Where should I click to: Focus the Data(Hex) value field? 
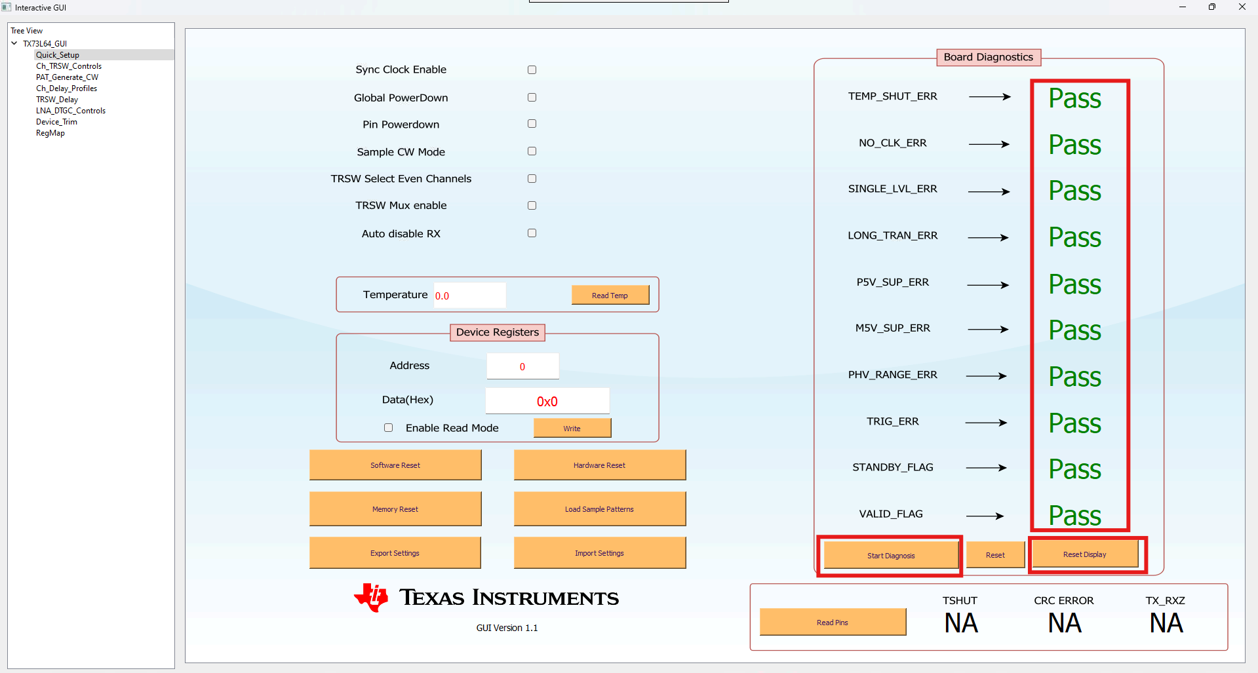click(x=547, y=401)
